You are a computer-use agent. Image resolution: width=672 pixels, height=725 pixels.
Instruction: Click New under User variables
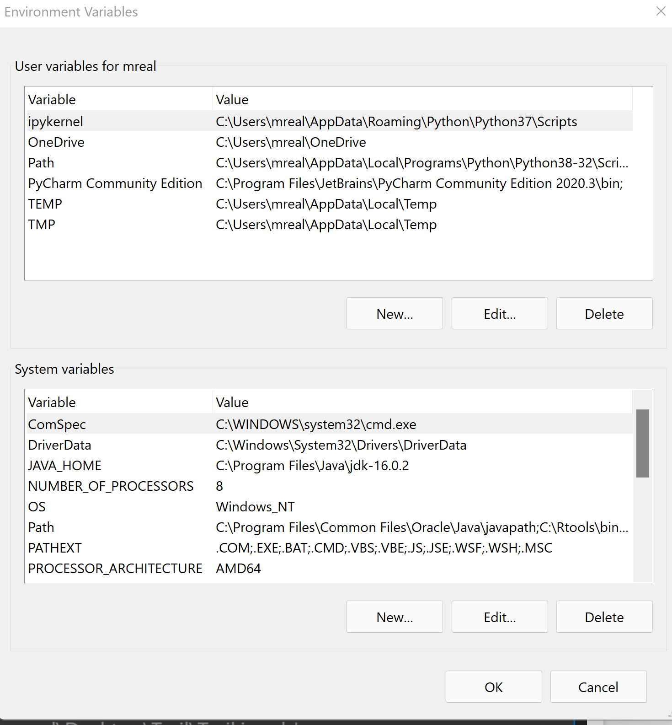[395, 314]
